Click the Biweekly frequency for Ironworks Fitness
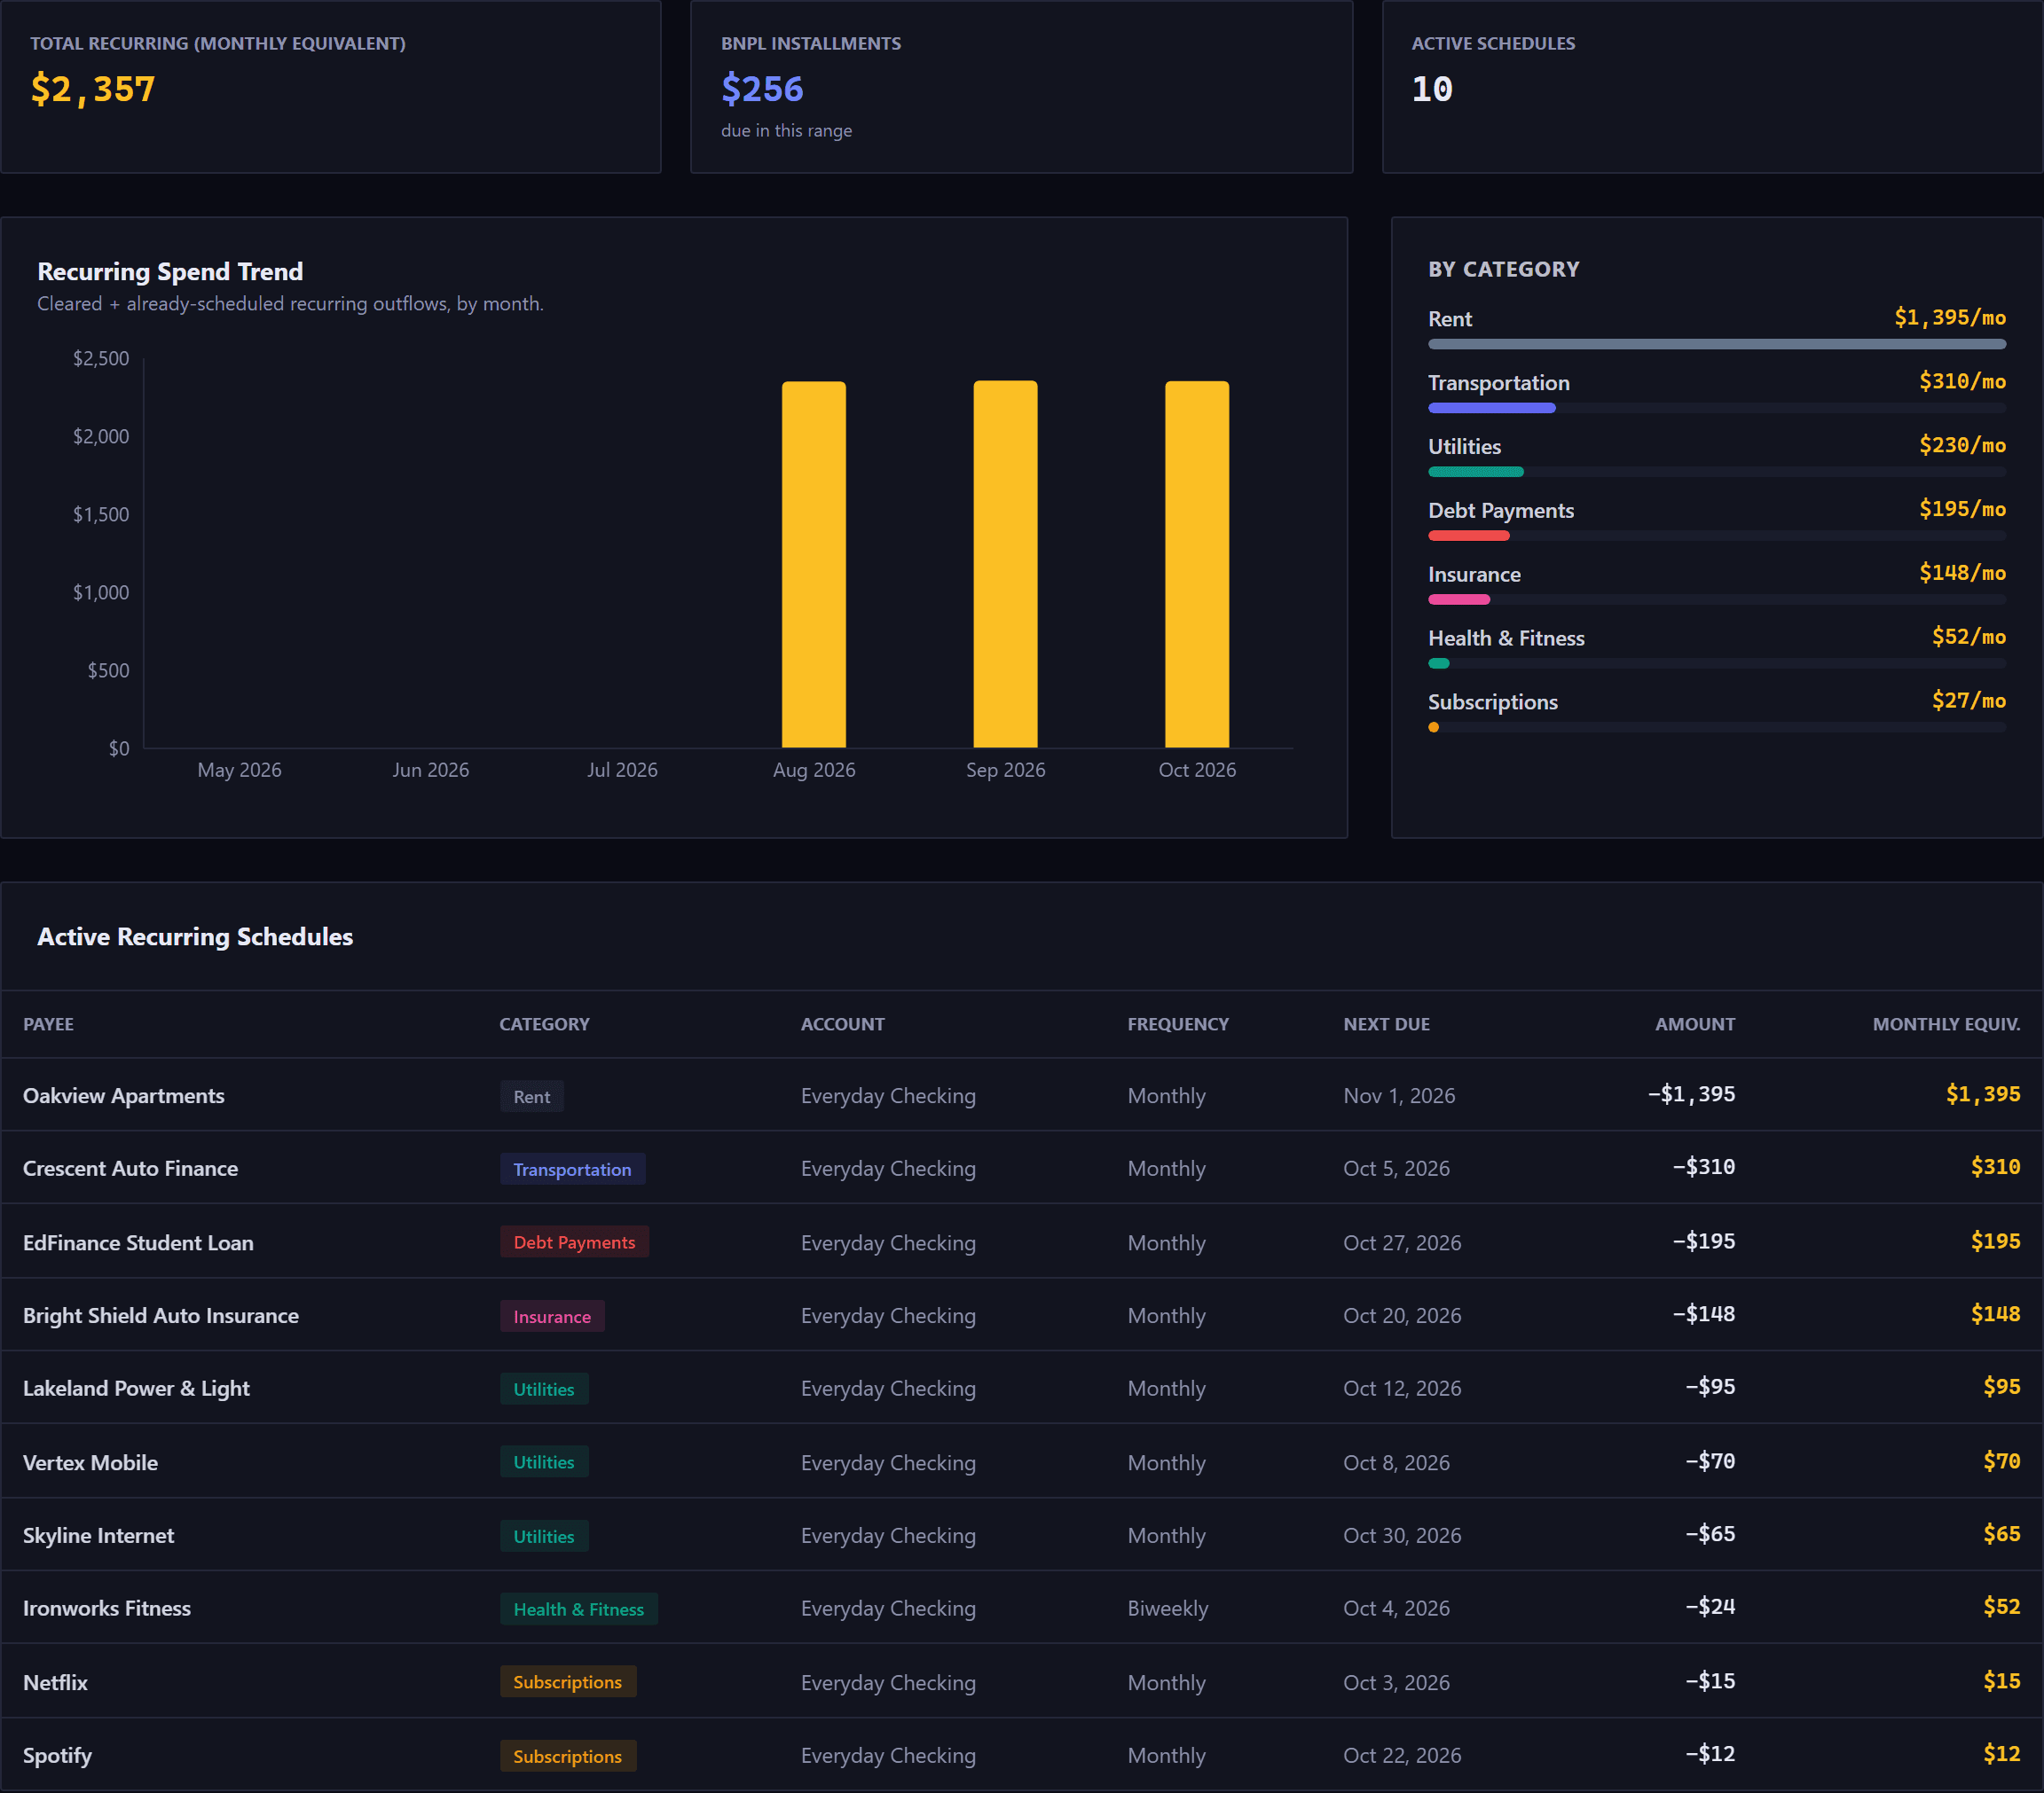Image resolution: width=2044 pixels, height=1793 pixels. 1167,1608
